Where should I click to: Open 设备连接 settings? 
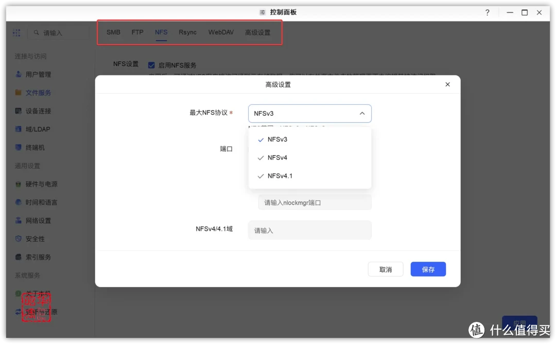[x=38, y=111]
